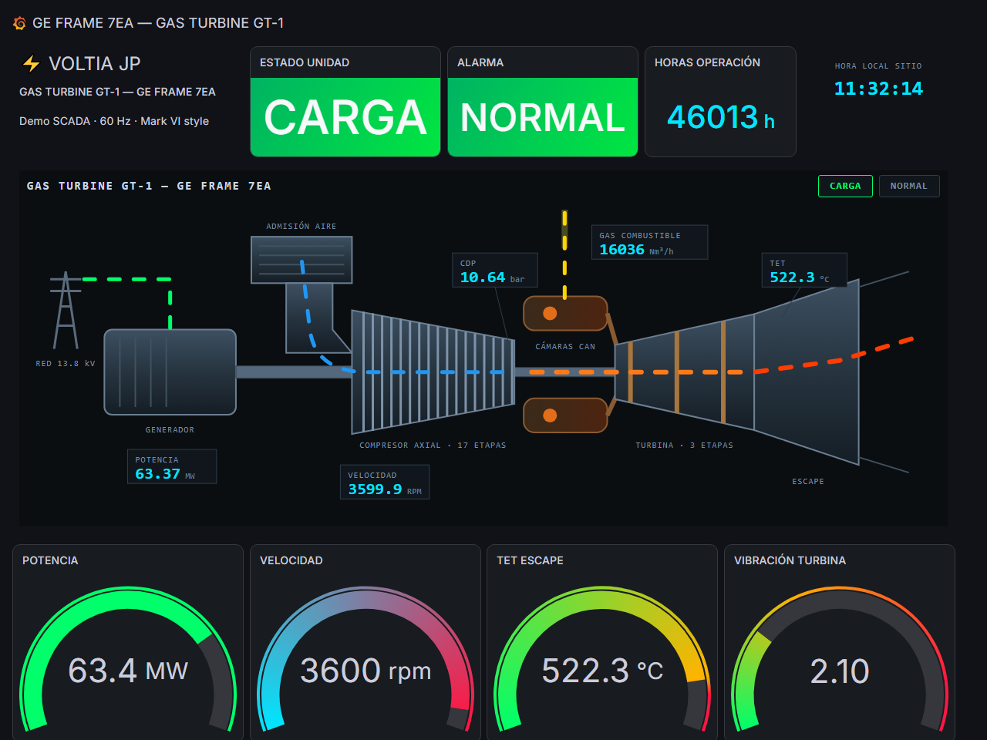This screenshot has width=987, height=740.
Task: Click the yellow dashed fuel gas line
Action: [564, 254]
